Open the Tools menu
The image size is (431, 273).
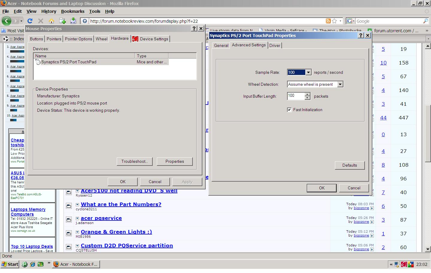click(x=95, y=11)
